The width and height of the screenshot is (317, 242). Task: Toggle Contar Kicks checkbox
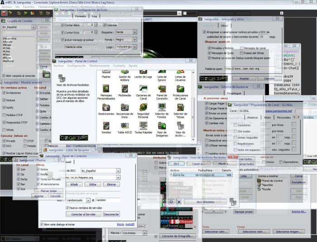click(62, 33)
